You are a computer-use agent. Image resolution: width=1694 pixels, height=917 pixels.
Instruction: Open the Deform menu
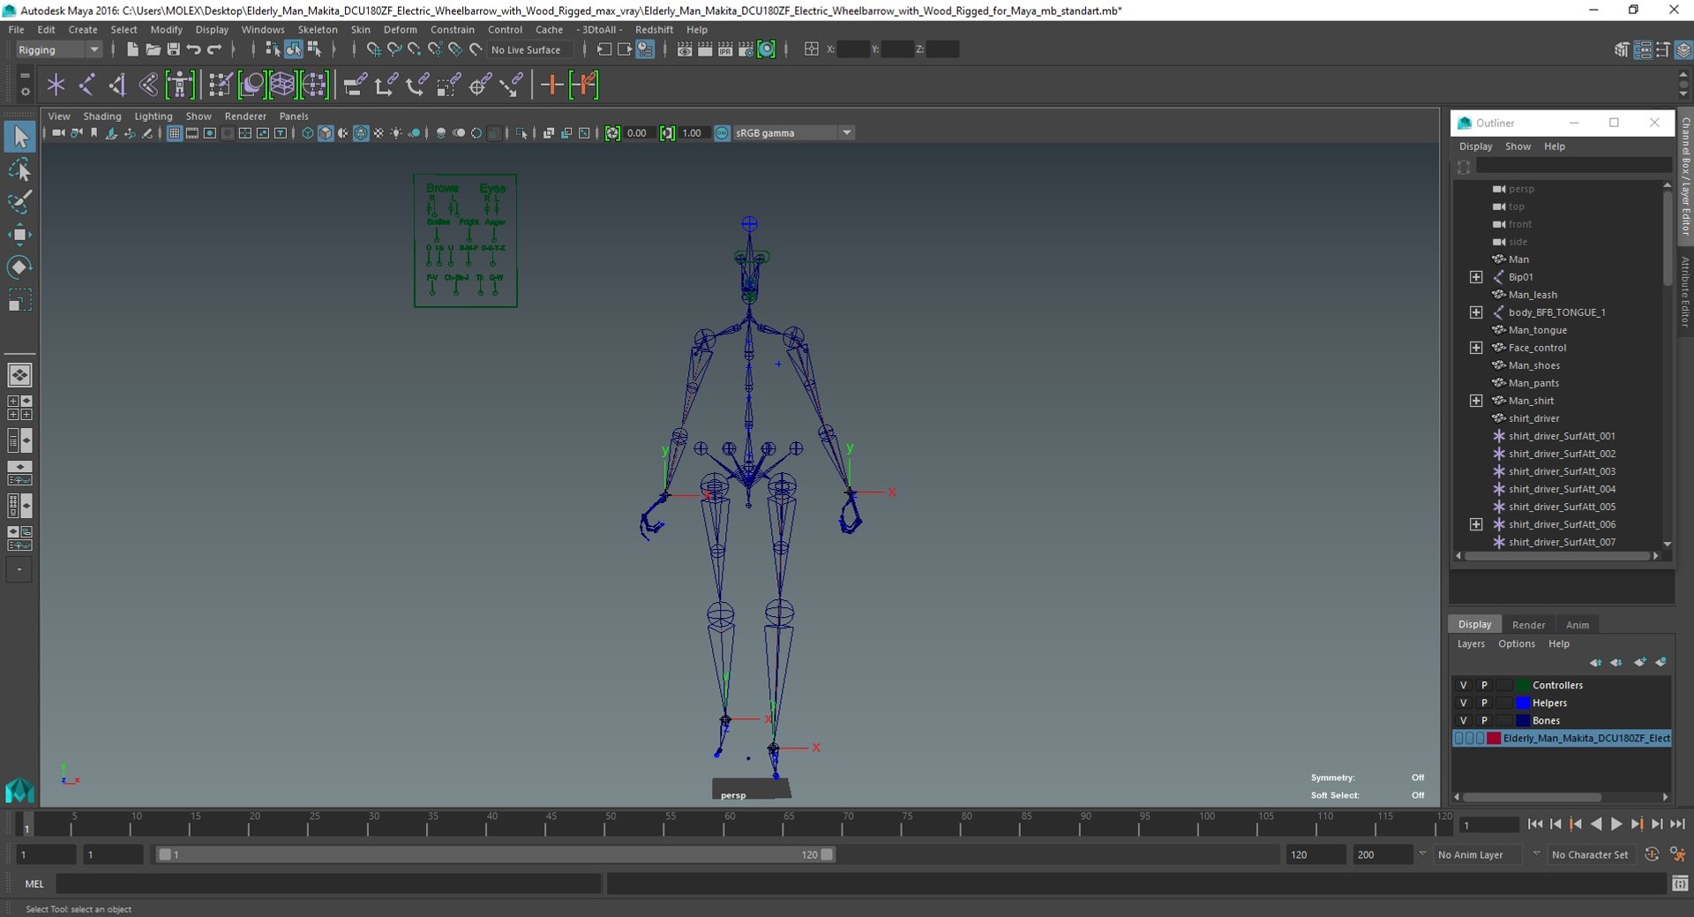click(x=400, y=29)
